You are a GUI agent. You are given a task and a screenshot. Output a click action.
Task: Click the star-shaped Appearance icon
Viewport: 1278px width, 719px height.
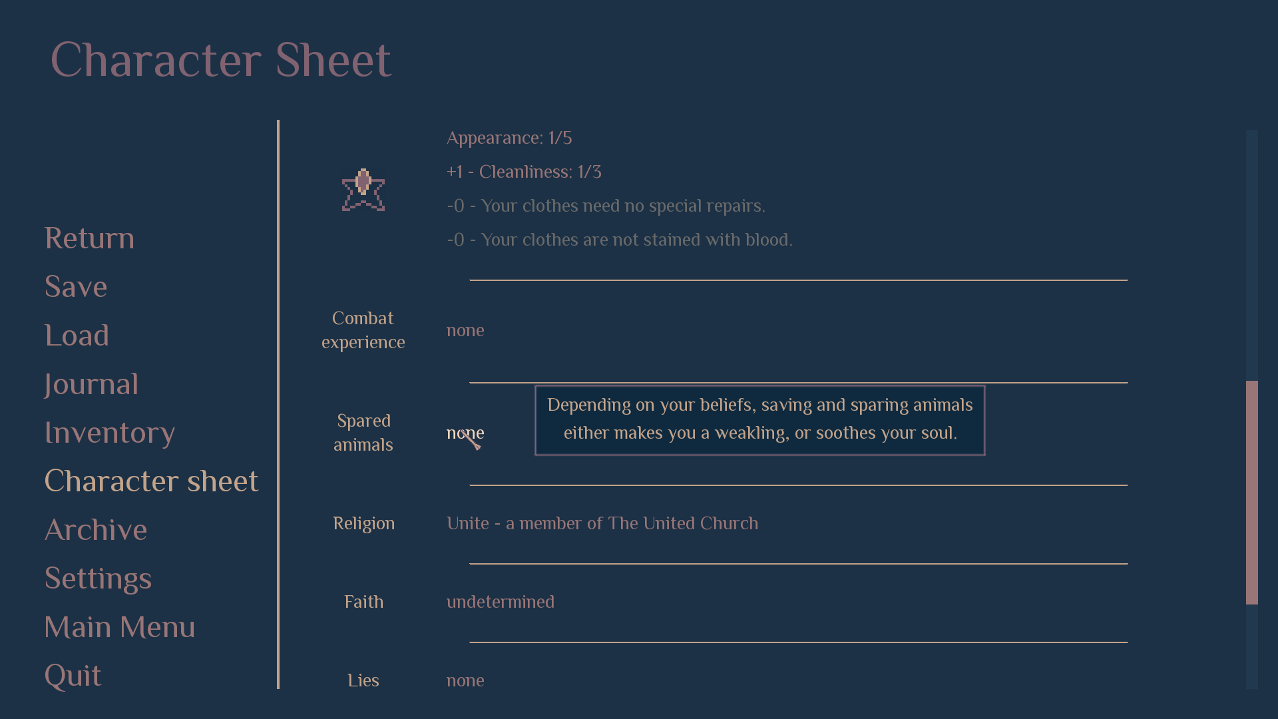coord(363,190)
